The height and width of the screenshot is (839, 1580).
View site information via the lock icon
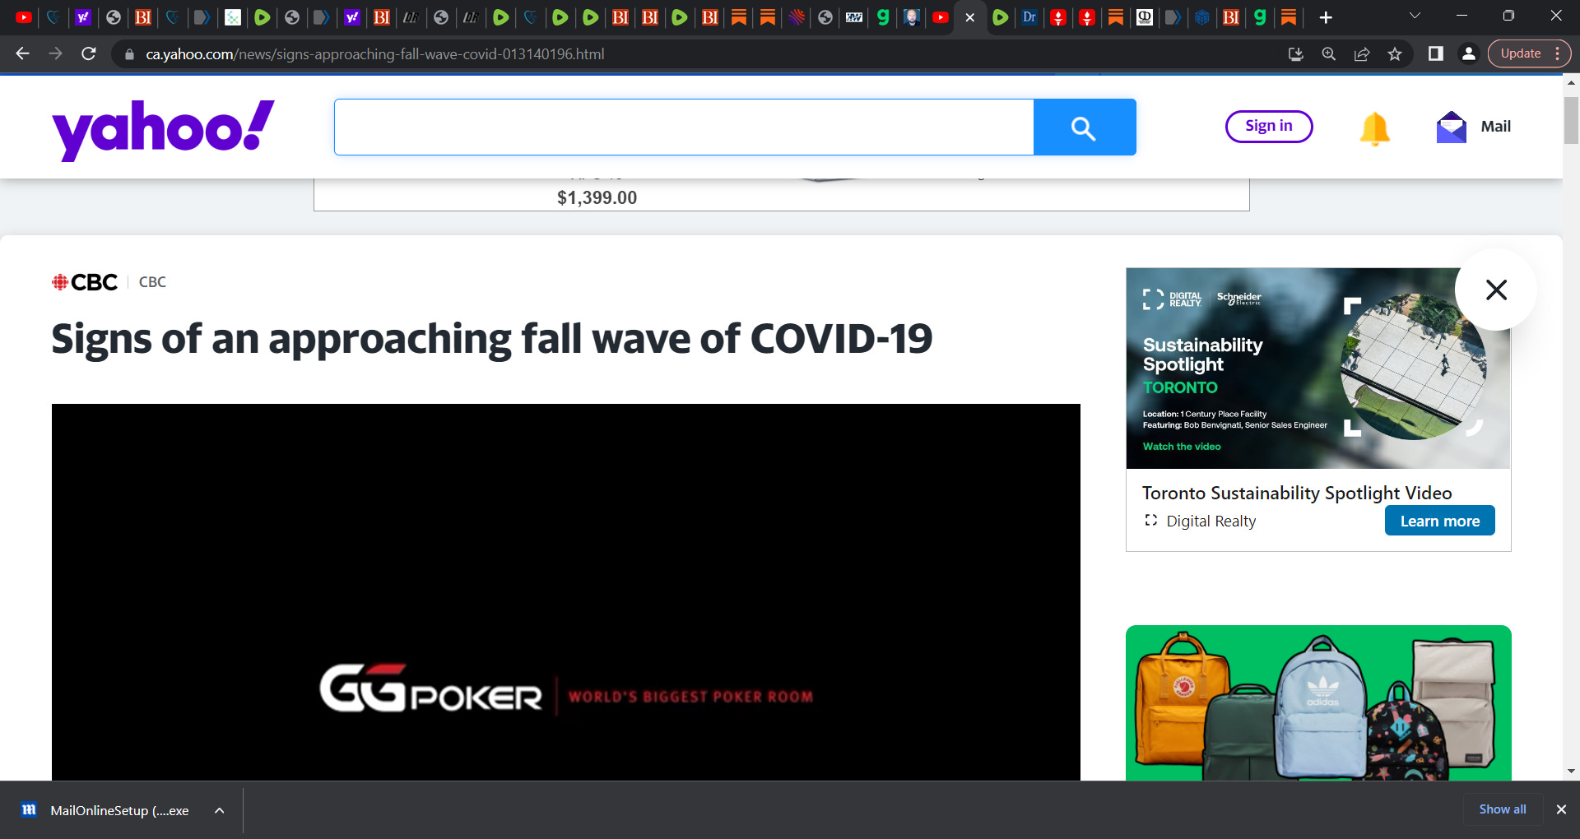click(x=129, y=54)
